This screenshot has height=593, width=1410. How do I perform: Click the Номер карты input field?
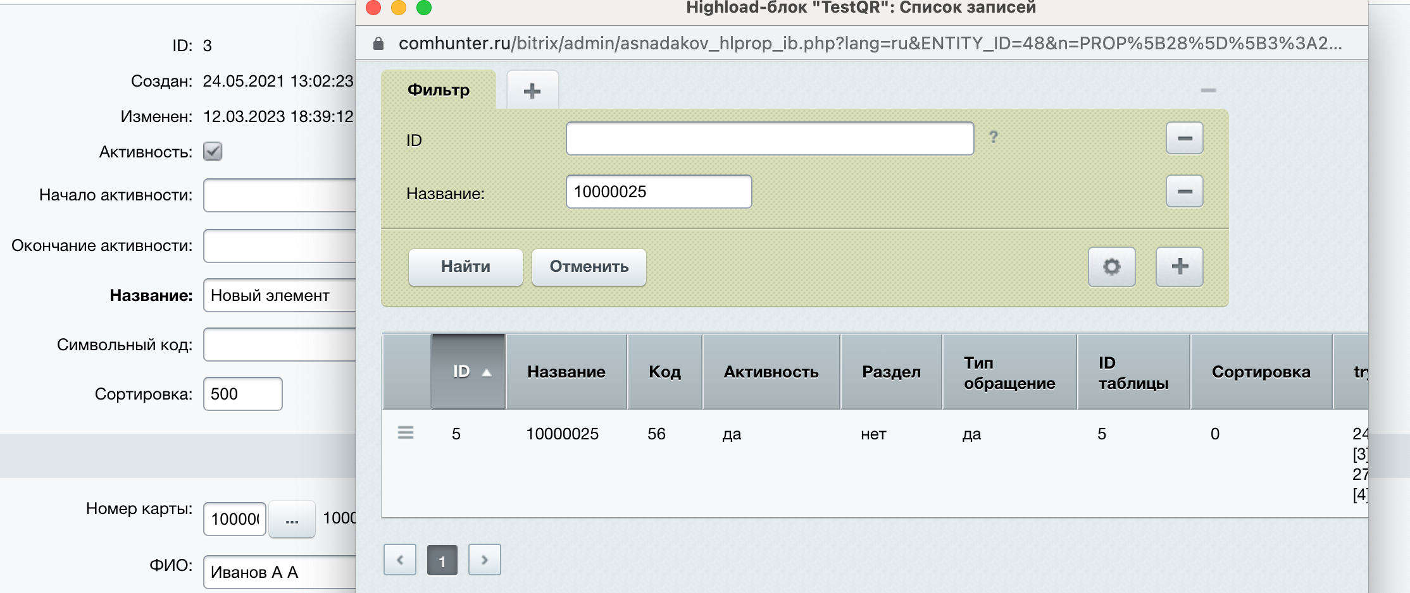point(235,519)
